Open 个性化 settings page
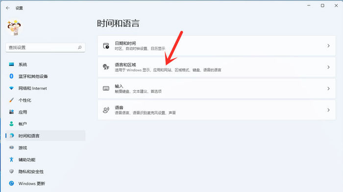This screenshot has height=192, width=343. tap(45, 100)
